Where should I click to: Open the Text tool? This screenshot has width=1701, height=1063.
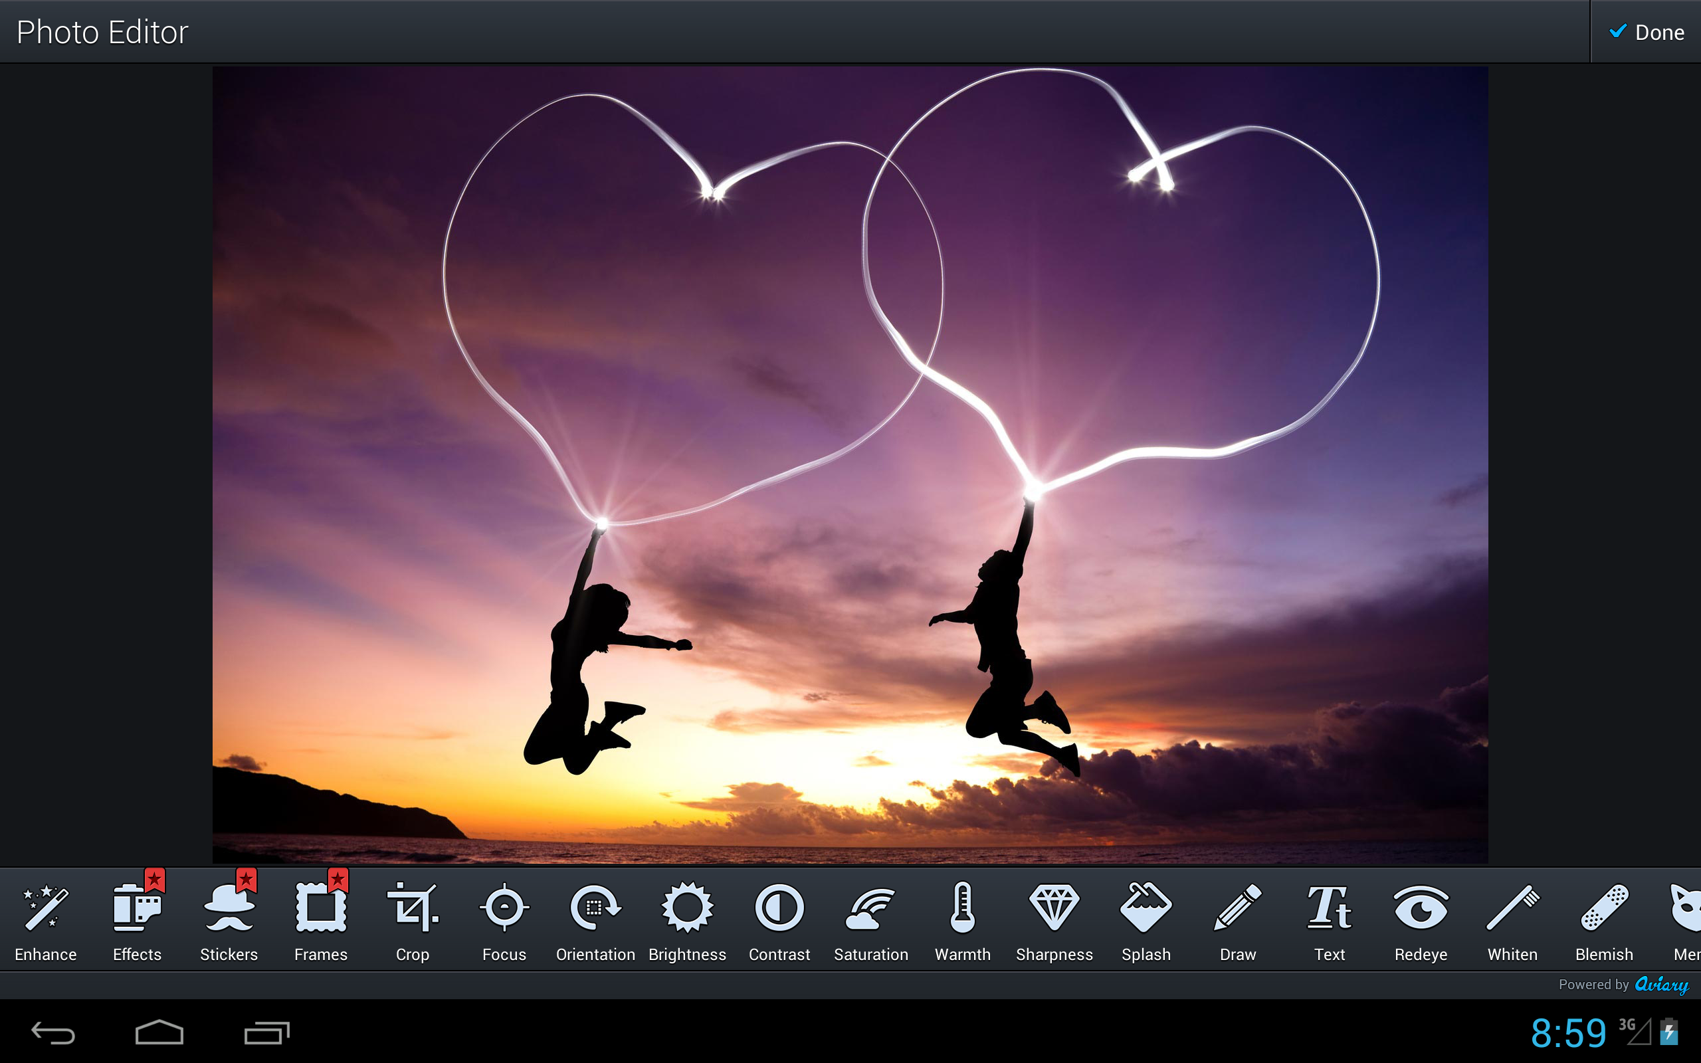[x=1329, y=921]
